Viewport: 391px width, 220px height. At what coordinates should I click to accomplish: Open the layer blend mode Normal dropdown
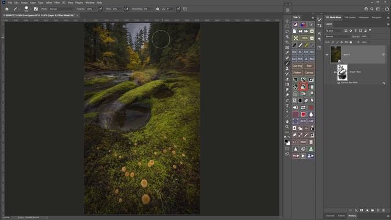coord(337,37)
